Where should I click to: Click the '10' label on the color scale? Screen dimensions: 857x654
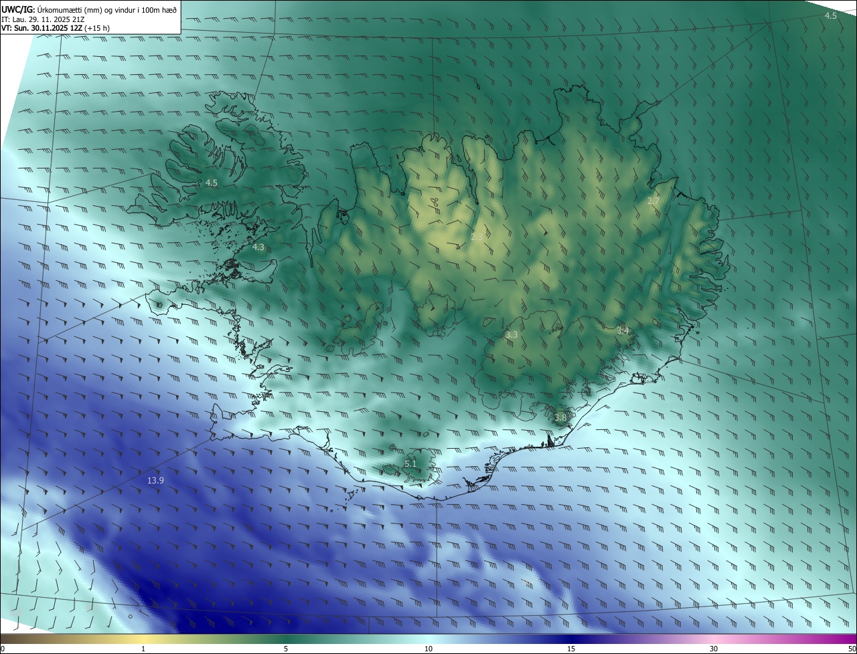[428, 649]
